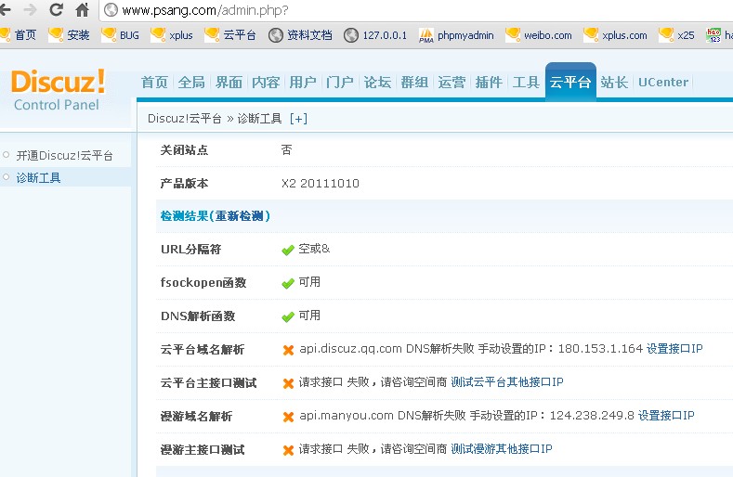733x477 pixels.
Task: Go to browser home icon
Action: (x=83, y=9)
